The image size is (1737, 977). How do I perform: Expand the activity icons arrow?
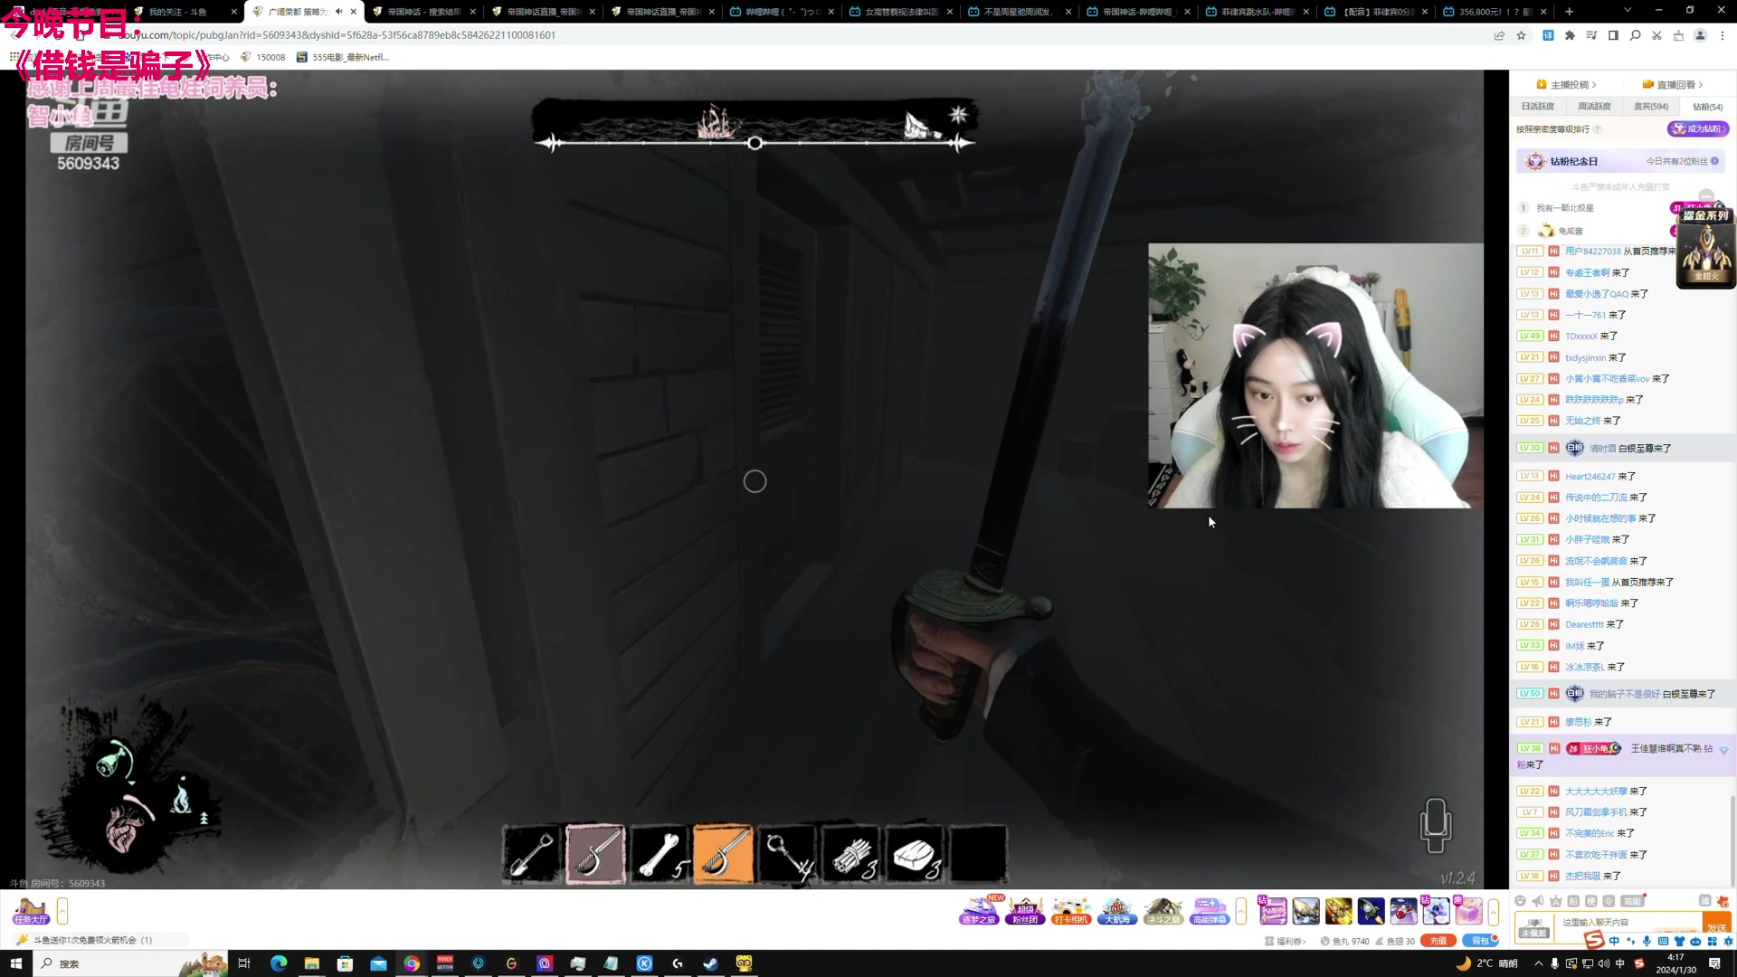(x=1241, y=911)
